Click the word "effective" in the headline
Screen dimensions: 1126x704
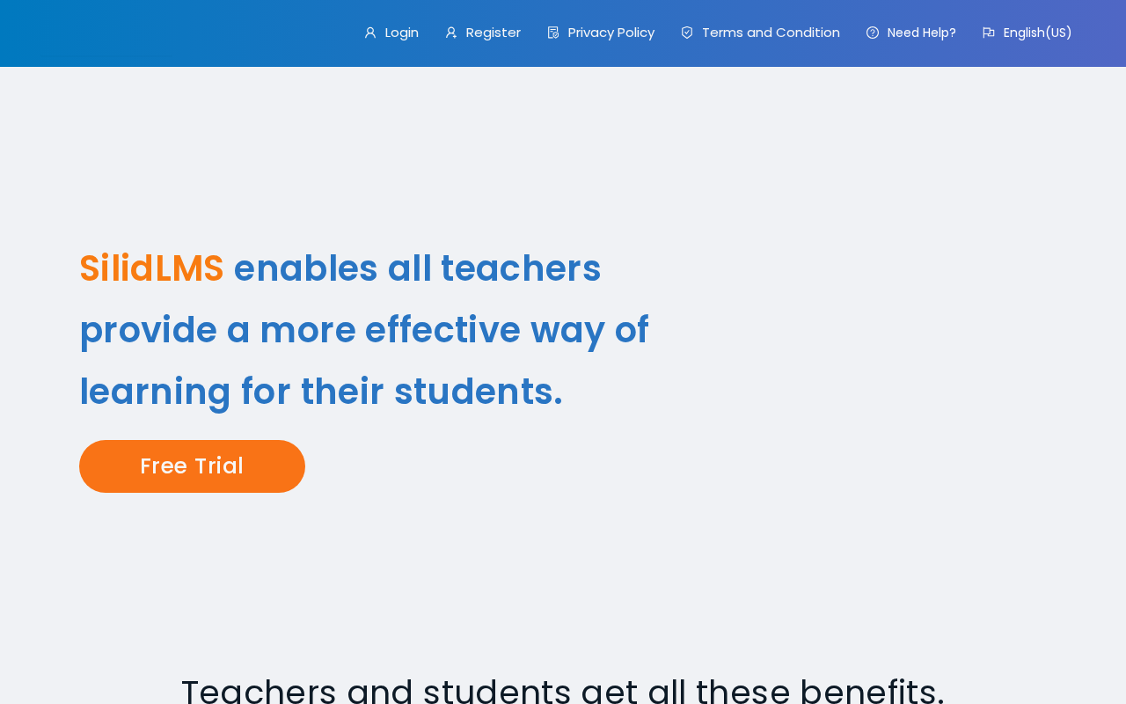pos(442,330)
